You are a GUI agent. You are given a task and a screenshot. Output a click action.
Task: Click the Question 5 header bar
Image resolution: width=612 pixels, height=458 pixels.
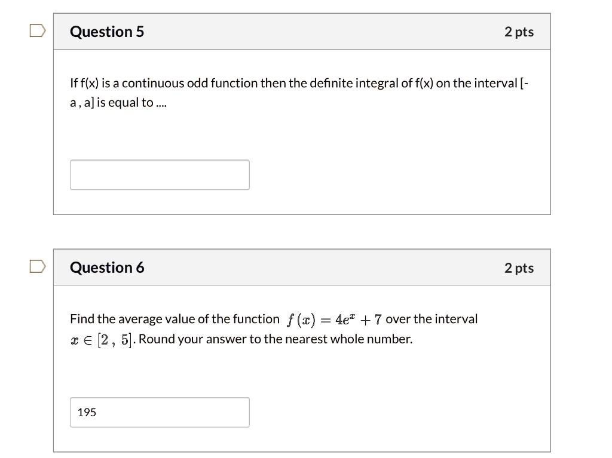point(302,31)
